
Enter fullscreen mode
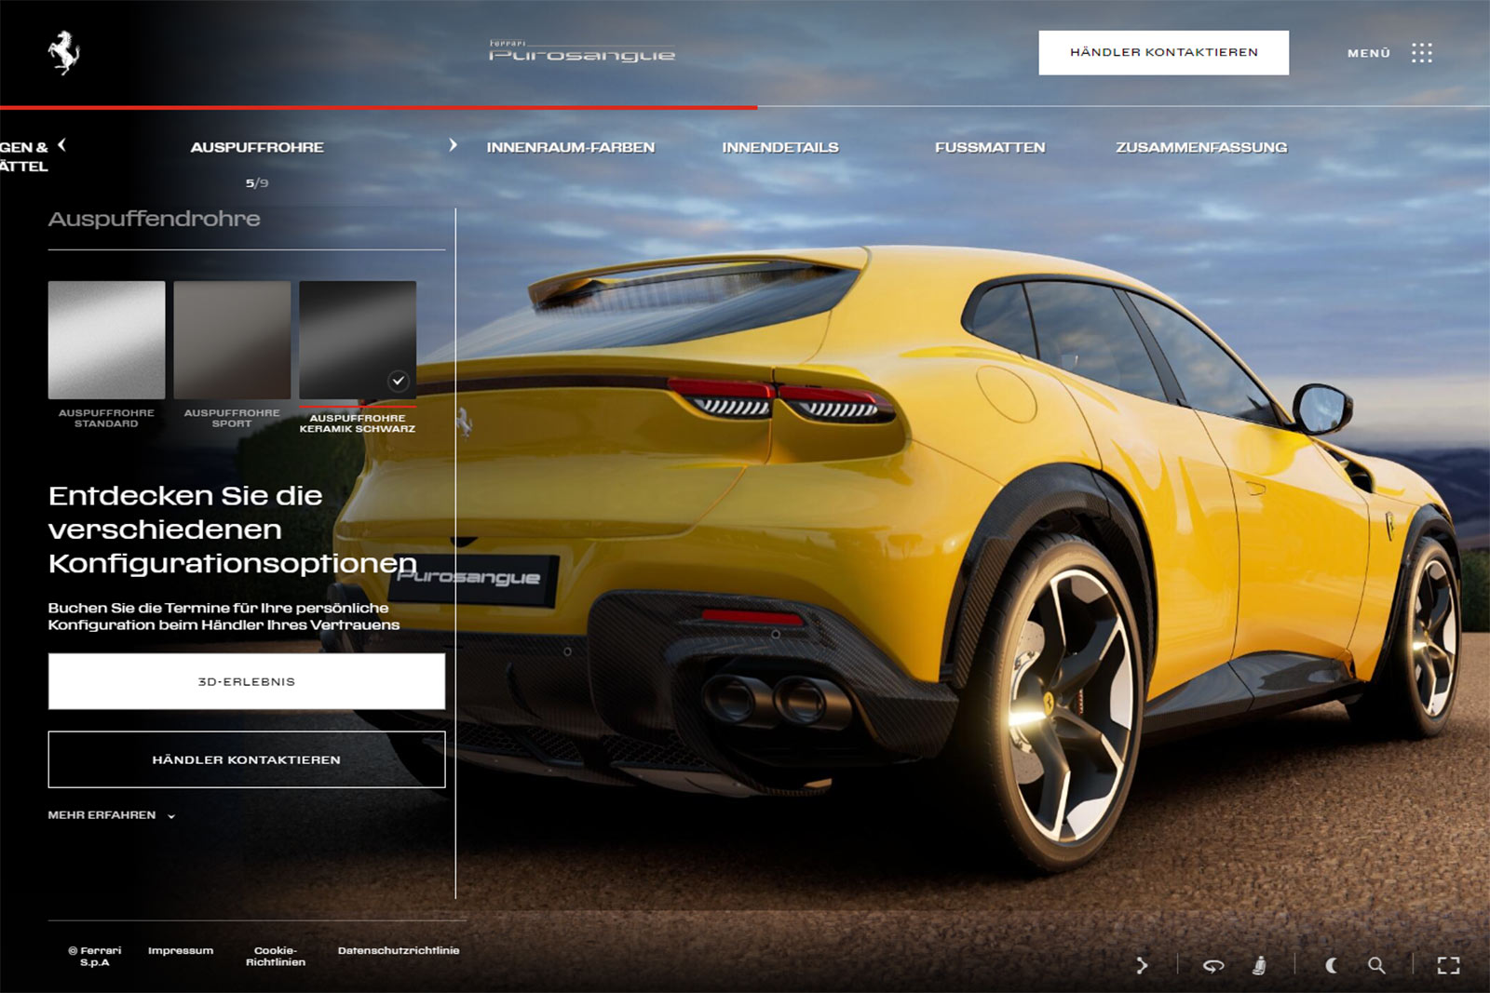(1448, 965)
